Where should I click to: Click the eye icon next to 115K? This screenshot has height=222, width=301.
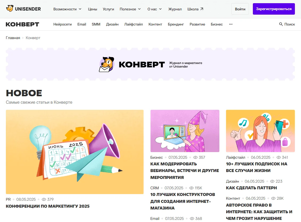[191, 188]
